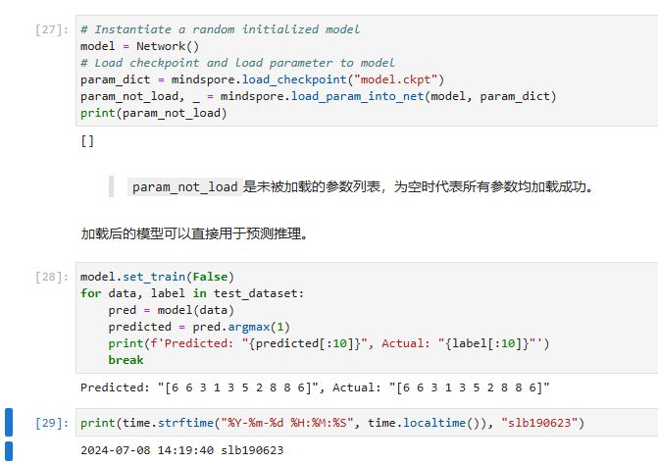Click inline code 'param_not_load' in the markdown note
Screen dimensions: 658x464
click(x=185, y=186)
